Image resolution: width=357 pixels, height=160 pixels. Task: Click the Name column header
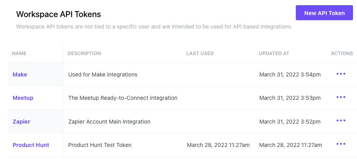[19, 53]
